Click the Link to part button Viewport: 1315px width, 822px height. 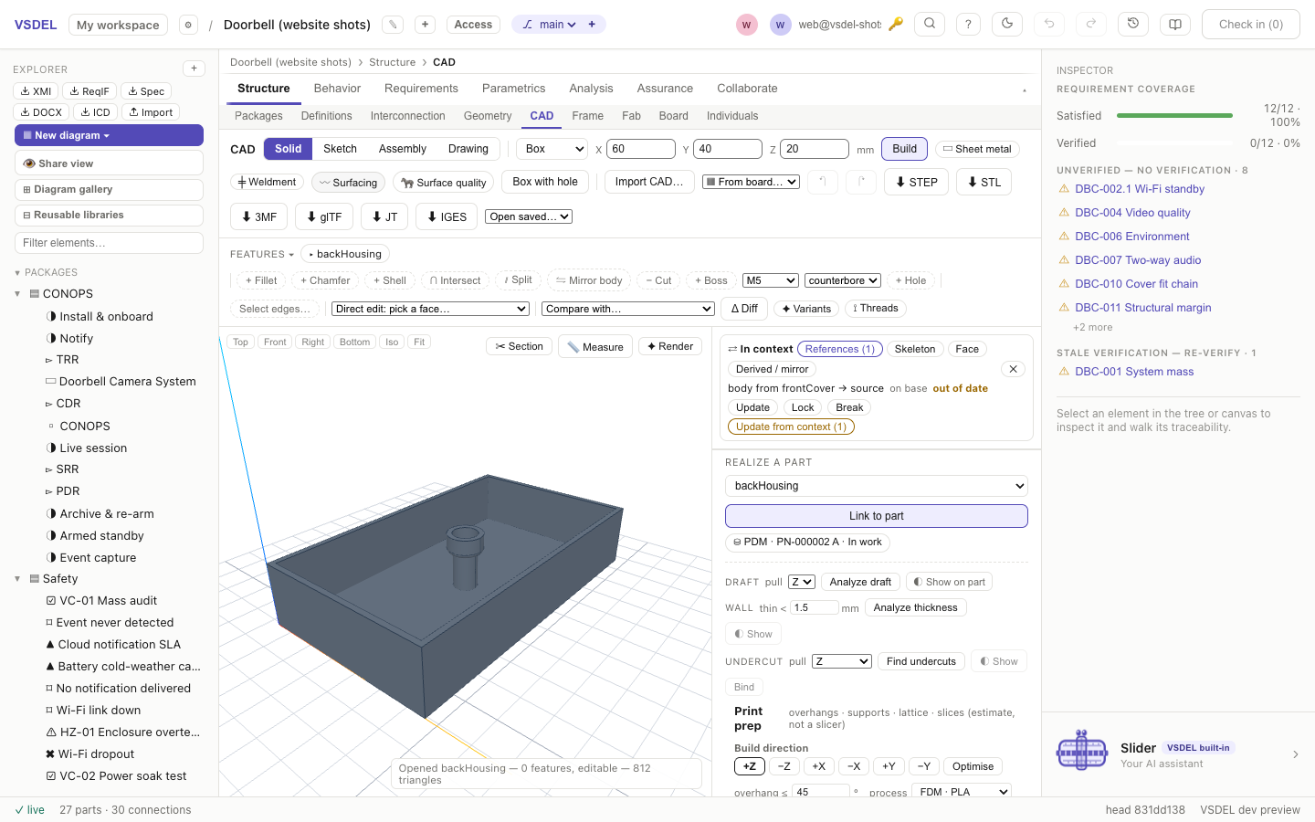(x=877, y=516)
